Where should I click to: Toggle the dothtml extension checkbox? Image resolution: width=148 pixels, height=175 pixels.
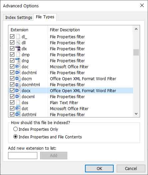coord(12,114)
